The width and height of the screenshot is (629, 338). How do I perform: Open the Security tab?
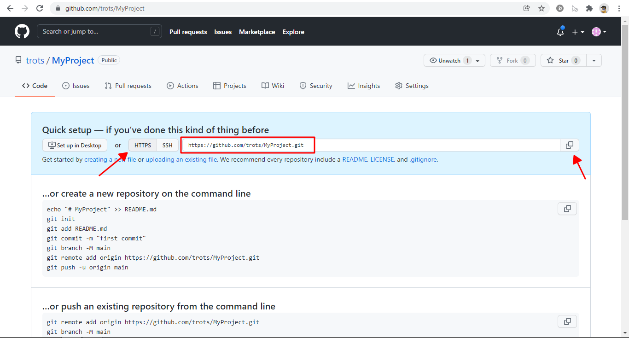[316, 86]
